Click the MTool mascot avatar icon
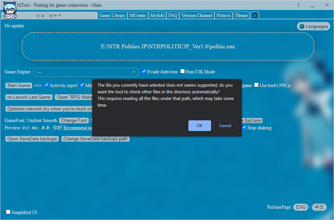Viewport: 334px width, 220px height. [x=10, y=10]
